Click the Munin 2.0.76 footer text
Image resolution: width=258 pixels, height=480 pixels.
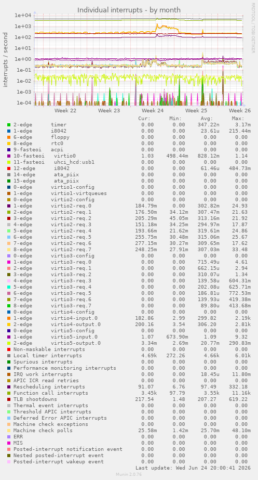coord(129,474)
